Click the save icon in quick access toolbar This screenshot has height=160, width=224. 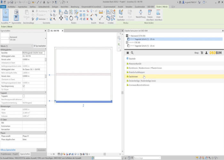(x=12, y=2)
